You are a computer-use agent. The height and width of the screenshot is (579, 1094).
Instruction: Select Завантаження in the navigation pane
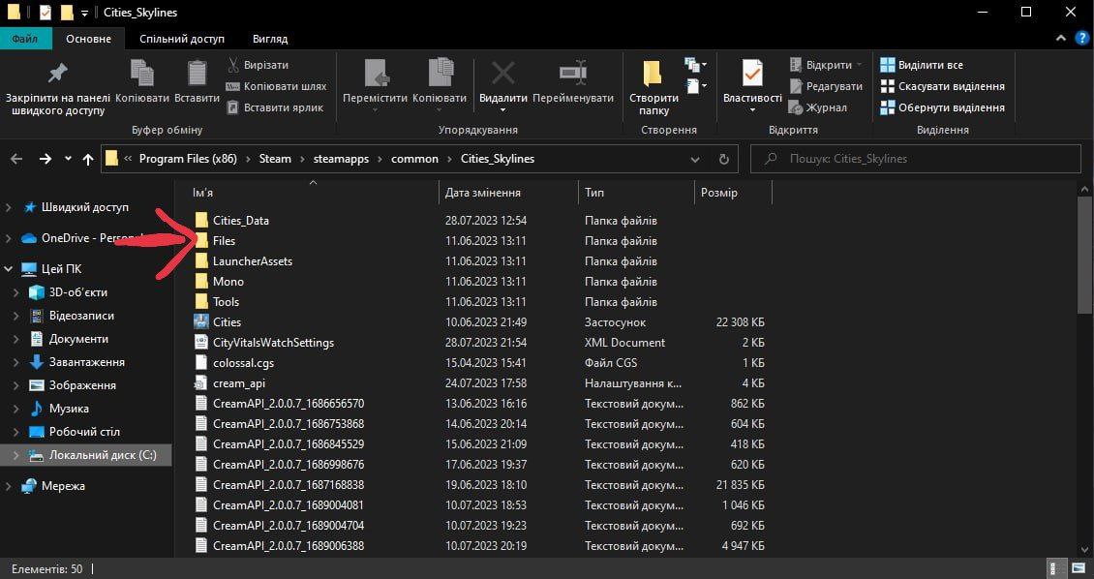[x=86, y=362]
